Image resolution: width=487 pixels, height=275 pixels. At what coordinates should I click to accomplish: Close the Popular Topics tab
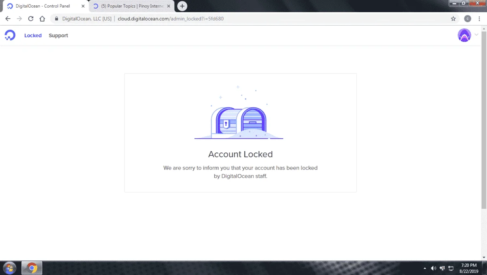tap(168, 6)
